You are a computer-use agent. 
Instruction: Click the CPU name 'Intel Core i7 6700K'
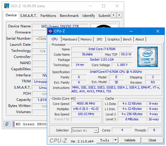click(x=102, y=49)
